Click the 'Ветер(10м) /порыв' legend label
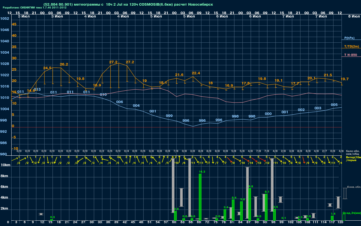This screenshot has height=226, width=361. pyautogui.click(x=353, y=158)
